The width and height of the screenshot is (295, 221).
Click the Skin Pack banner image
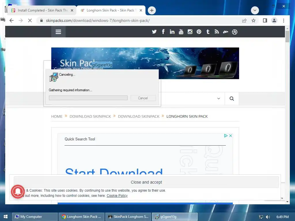145,63
